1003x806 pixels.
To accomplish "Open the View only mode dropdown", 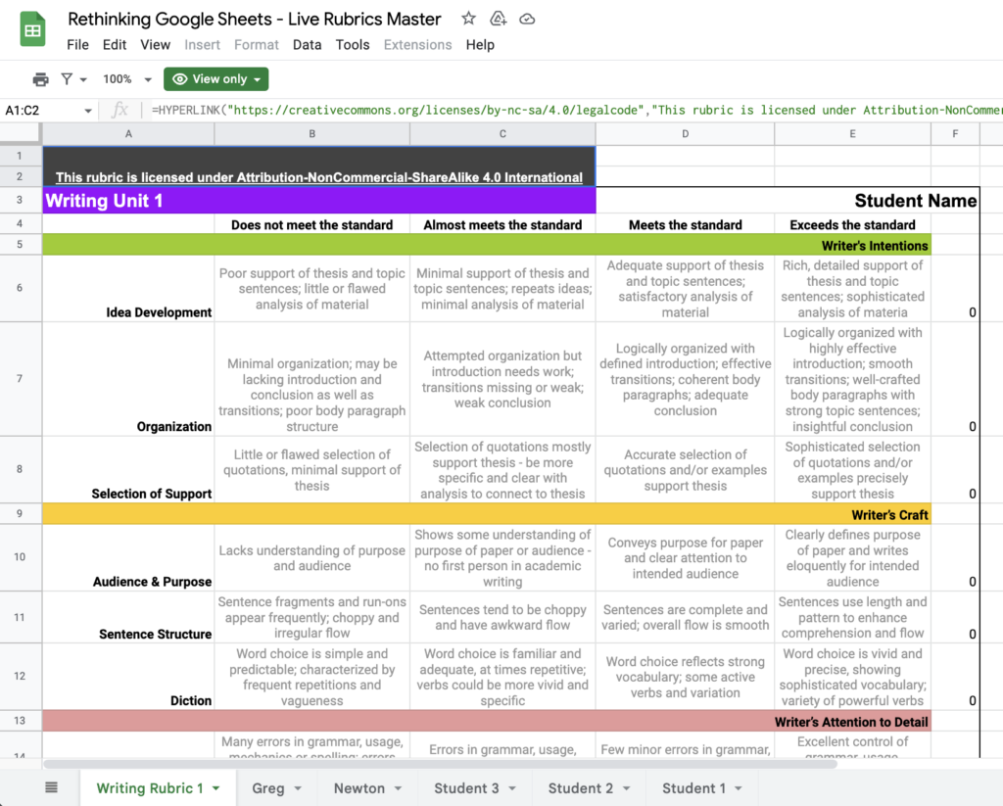I will (216, 79).
